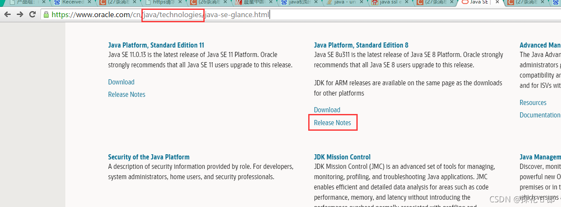This screenshot has height=207, width=561.
Task: Open Release Notes under Java SE 11
Action: click(127, 94)
